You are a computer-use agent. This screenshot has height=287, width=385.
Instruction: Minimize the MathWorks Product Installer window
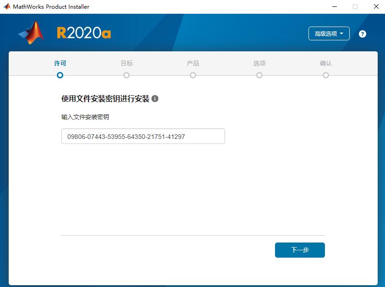click(x=335, y=6)
